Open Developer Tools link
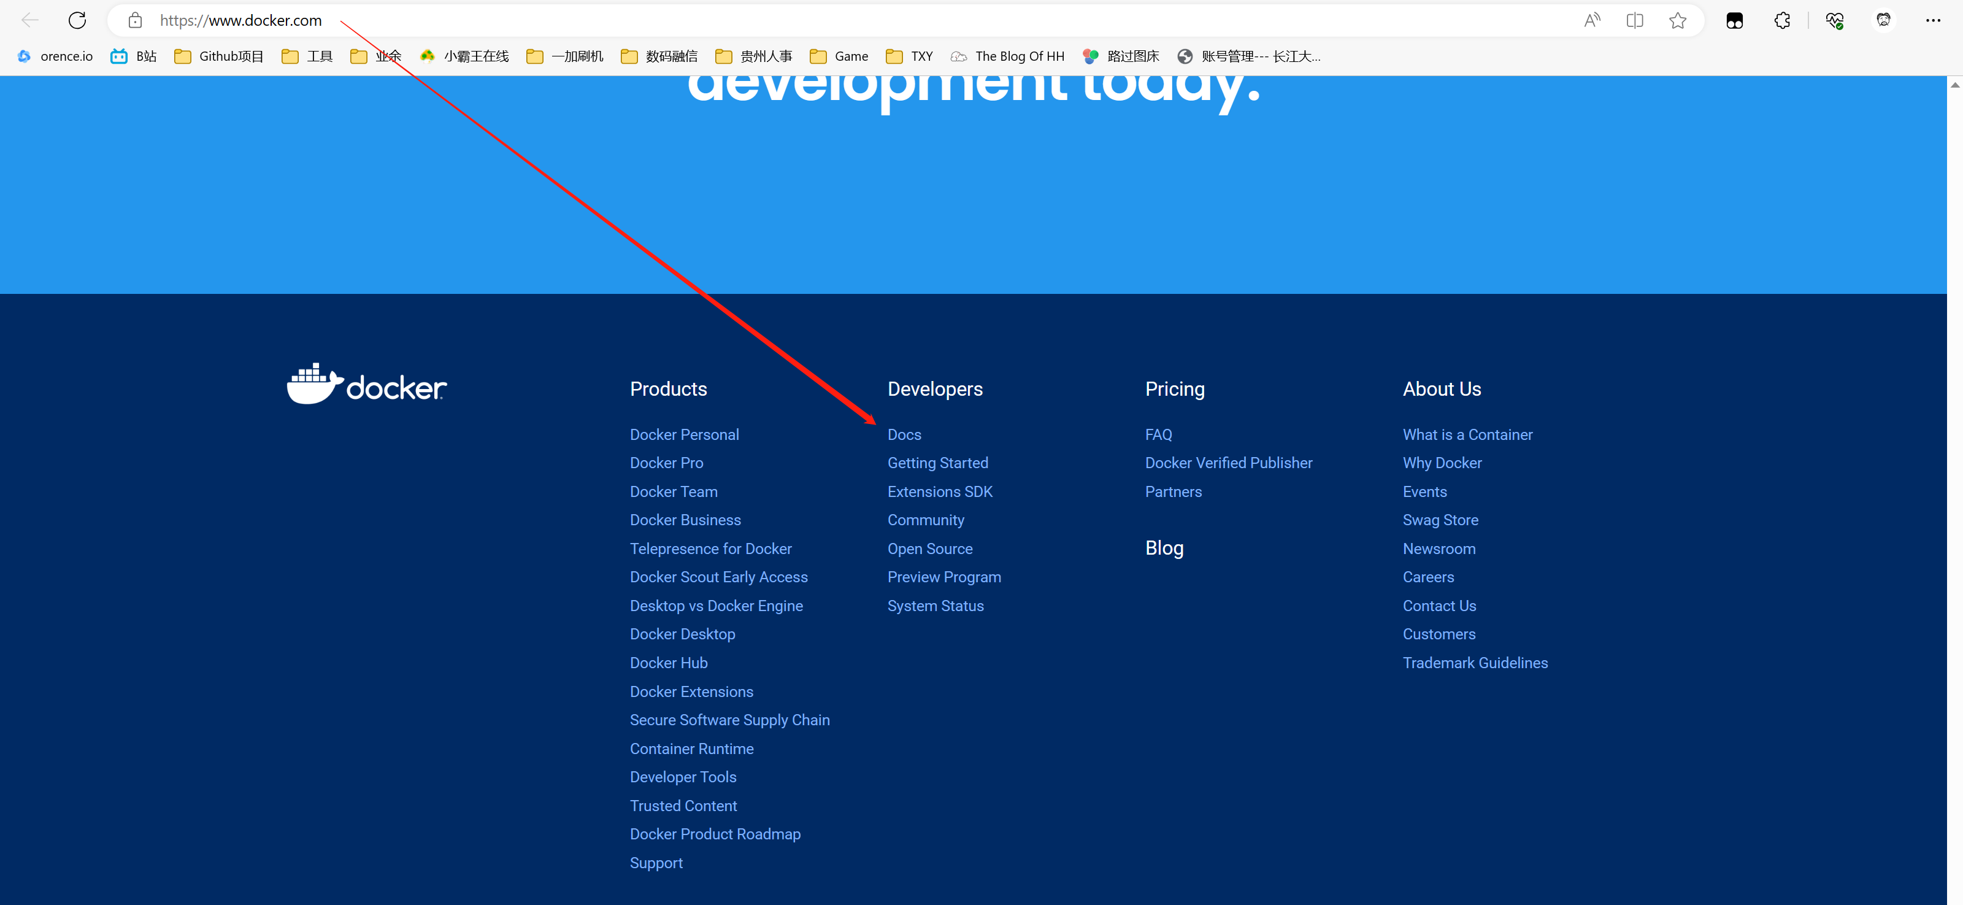 pyautogui.click(x=683, y=777)
